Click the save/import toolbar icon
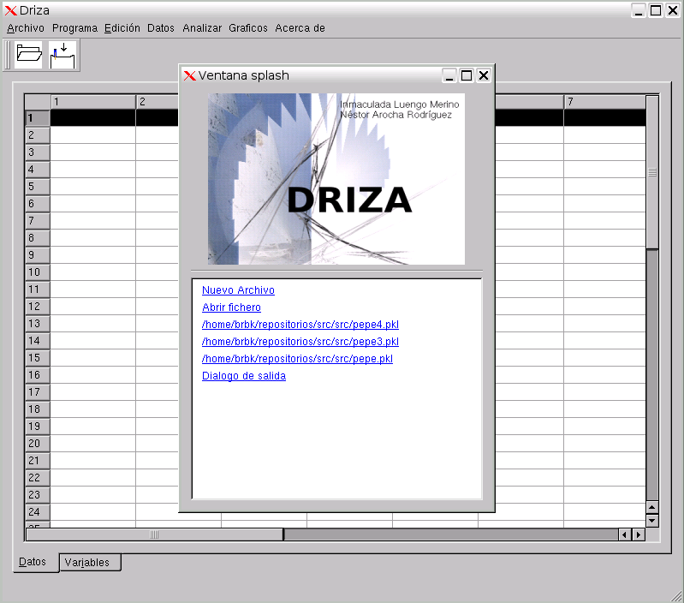The width and height of the screenshot is (684, 603). tap(62, 55)
